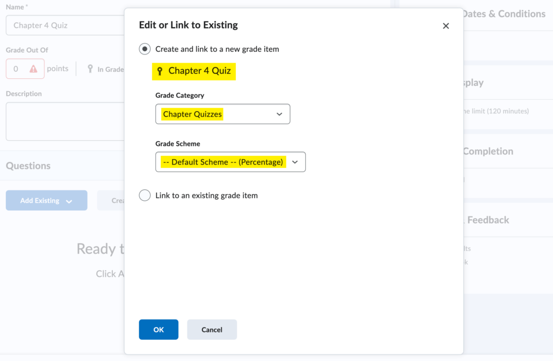Click the key icon beside Chapter 4 Quiz
The height and width of the screenshot is (361, 553).
[159, 71]
